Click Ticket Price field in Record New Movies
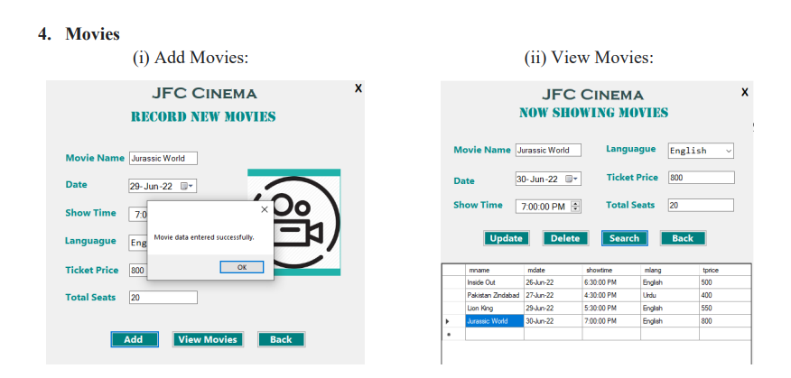The width and height of the screenshot is (791, 378). point(138,270)
